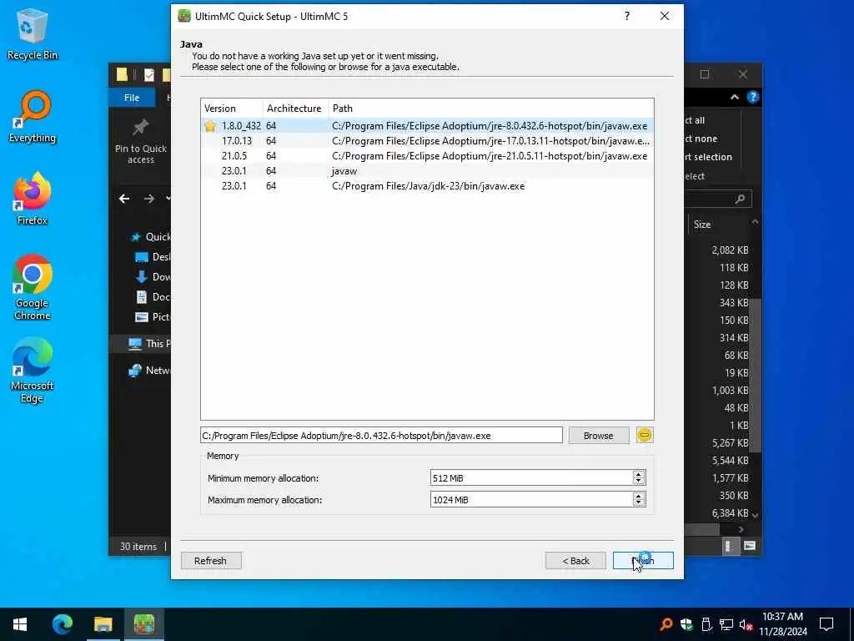Screen dimensions: 854x641
Task: Click Select all in Explorer ribbon
Action: pyautogui.click(x=695, y=120)
